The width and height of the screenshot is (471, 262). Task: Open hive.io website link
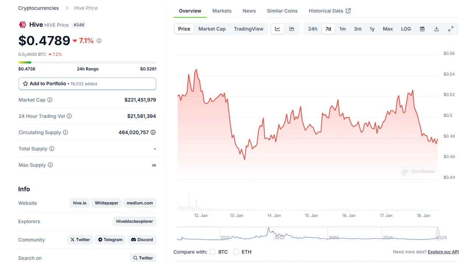[80, 203]
